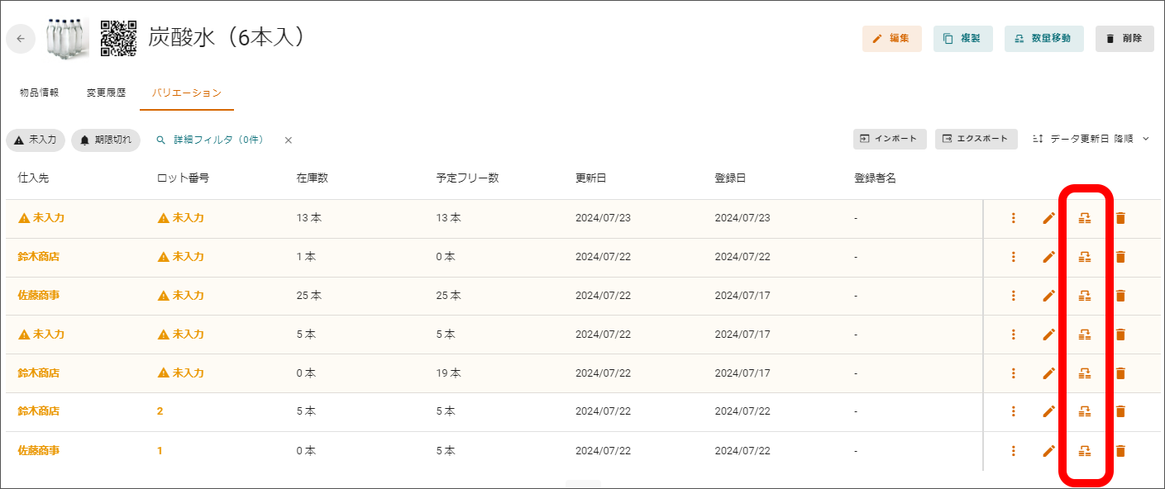Open the 炭酸水 QR code image
This screenshot has width=1165, height=489.
pos(118,38)
